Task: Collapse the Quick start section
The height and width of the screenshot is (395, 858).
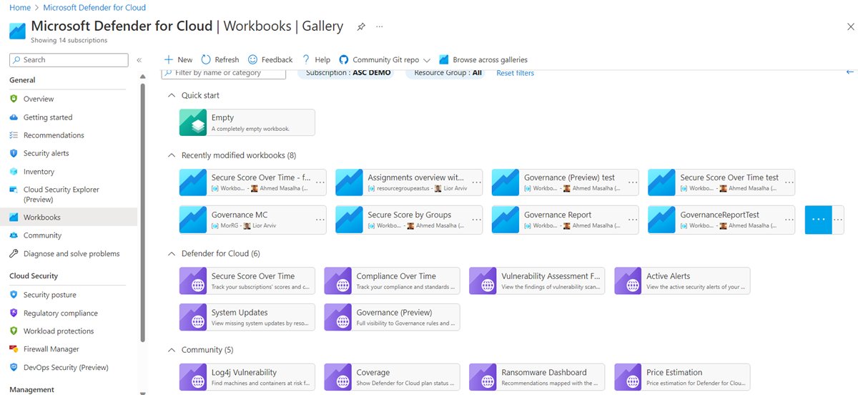Action: 171,95
